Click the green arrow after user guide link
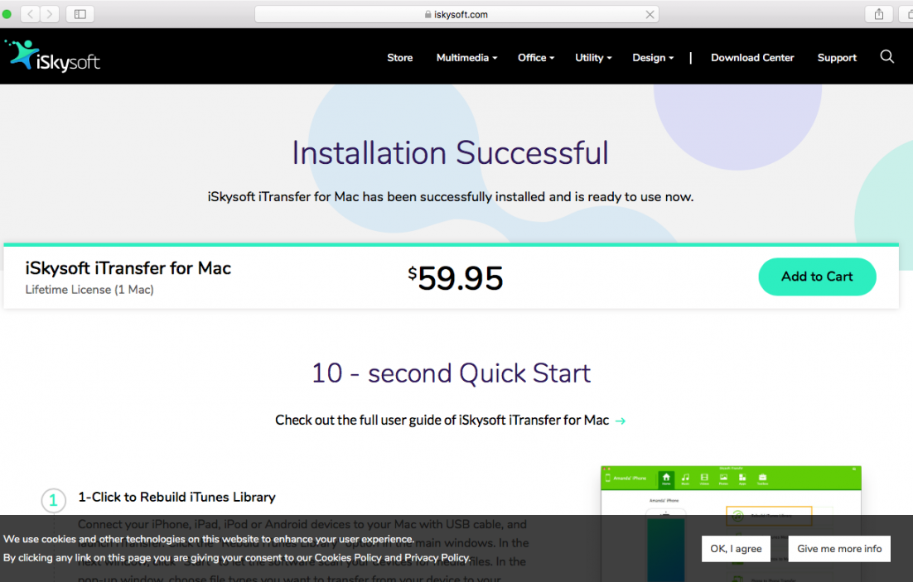 (x=621, y=421)
